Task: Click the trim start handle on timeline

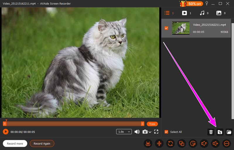Action: click(5, 124)
